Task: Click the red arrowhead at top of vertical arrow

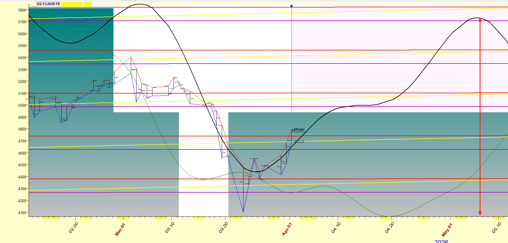Action: [480, 20]
